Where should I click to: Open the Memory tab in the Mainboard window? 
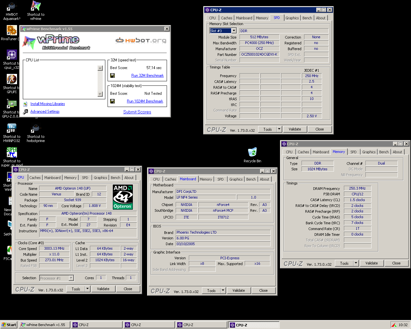click(206, 179)
